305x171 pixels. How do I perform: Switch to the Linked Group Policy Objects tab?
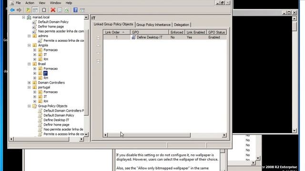tap(113, 24)
